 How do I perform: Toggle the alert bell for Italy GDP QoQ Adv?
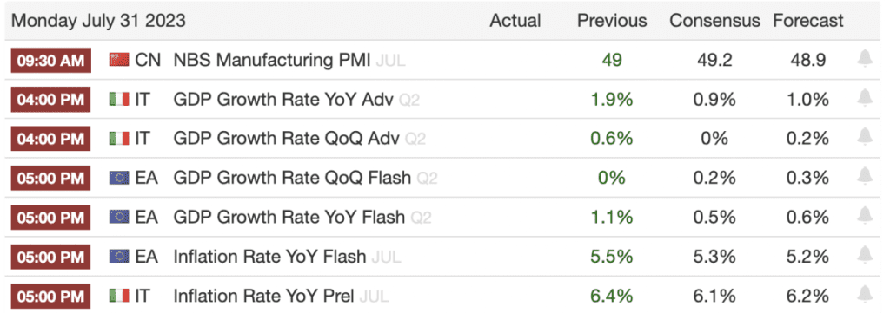[x=865, y=137]
